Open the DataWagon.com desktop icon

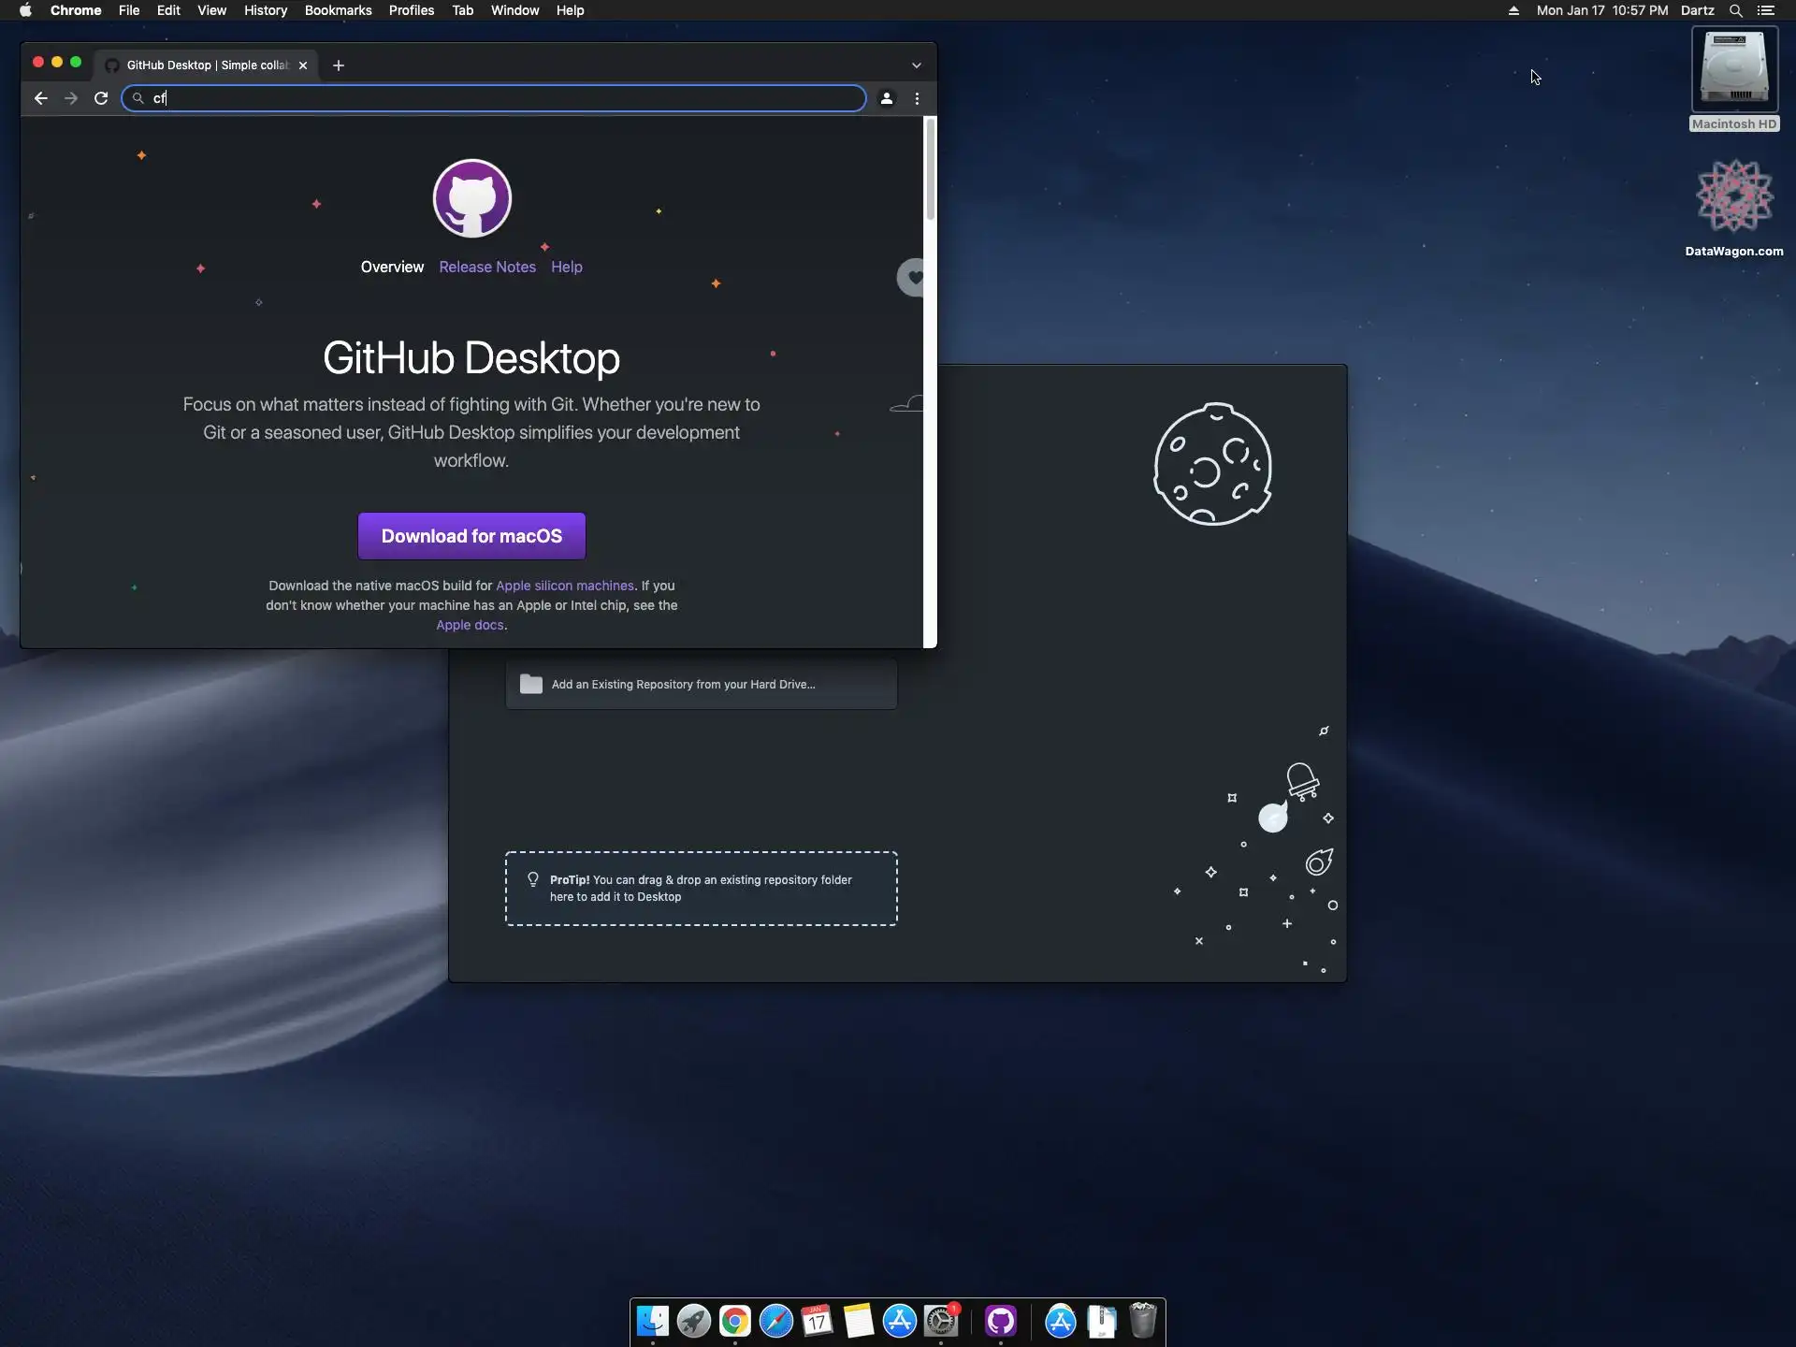1733,196
